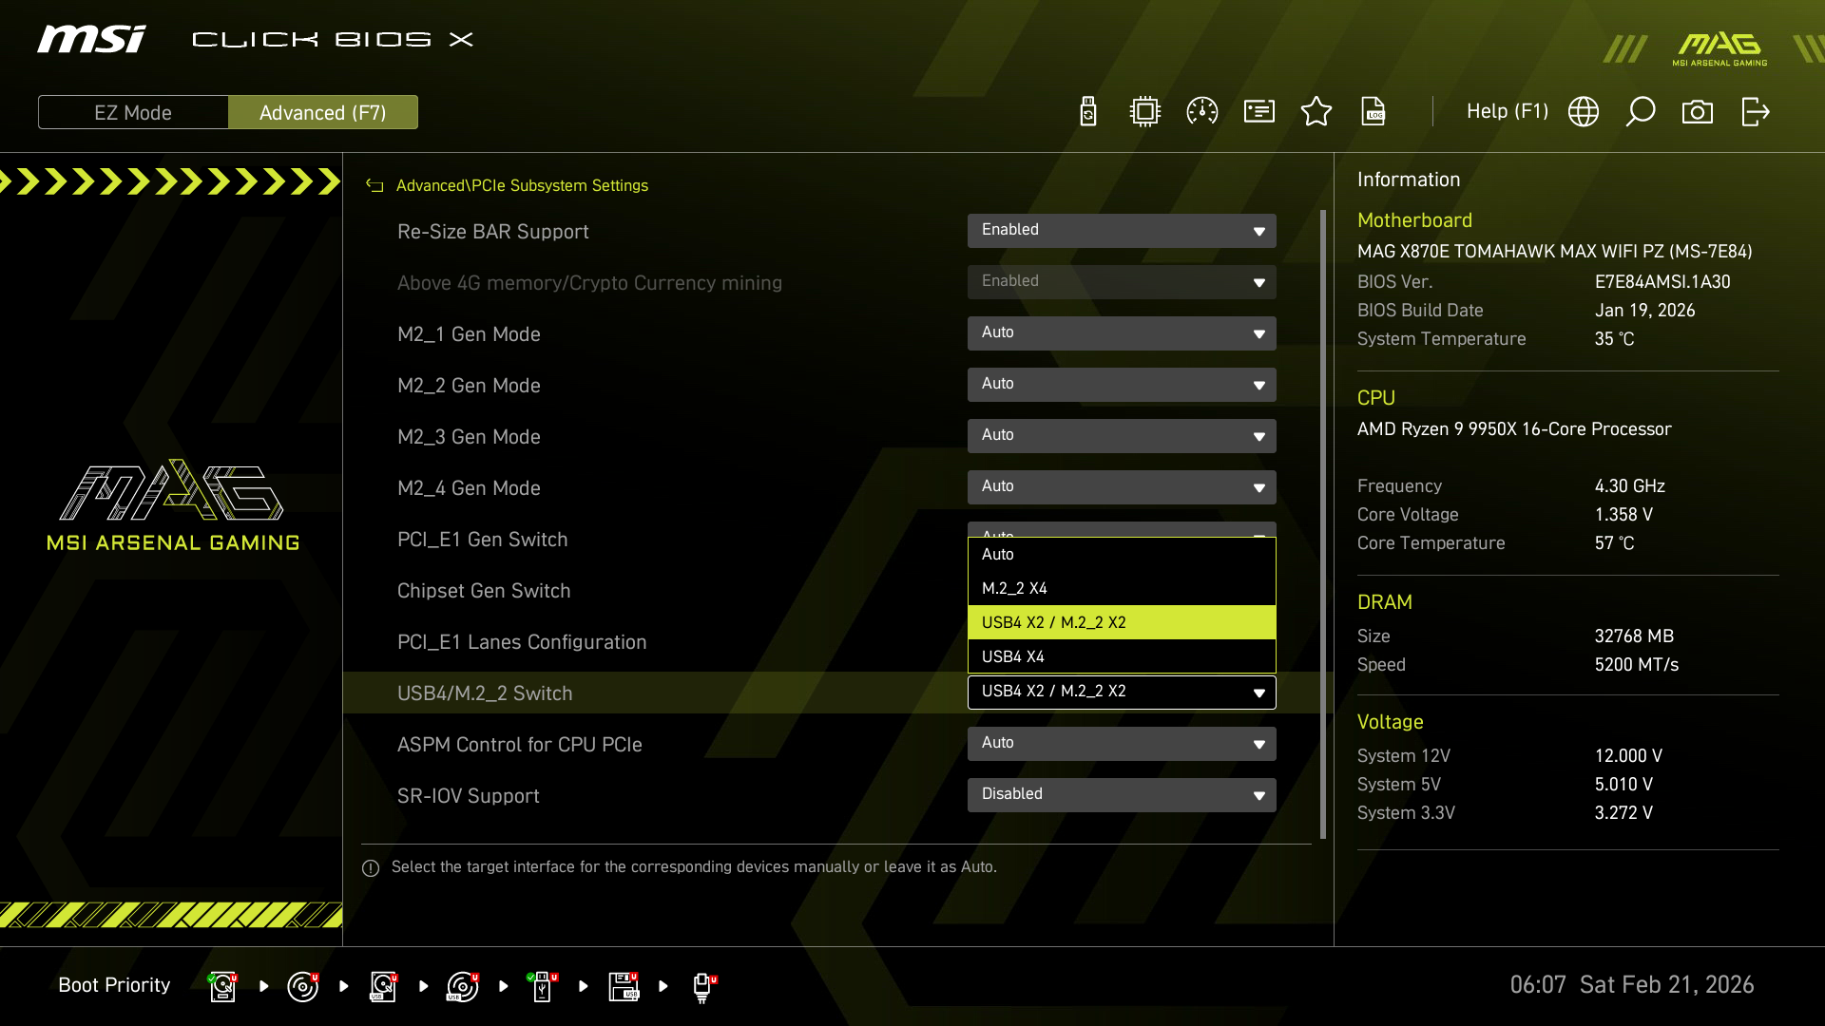Click the settings list vertical scrollbar
The width and height of the screenshot is (1825, 1026).
(1322, 522)
